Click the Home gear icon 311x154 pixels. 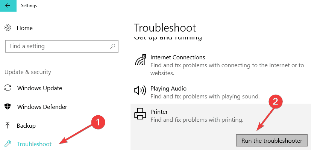[8, 28]
